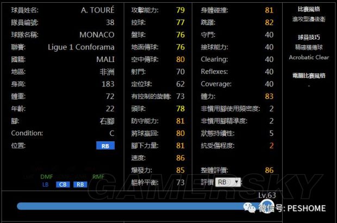The height and width of the screenshot is (223, 337).
Task: Click the 整體評價 value 86
Action: pos(269,170)
